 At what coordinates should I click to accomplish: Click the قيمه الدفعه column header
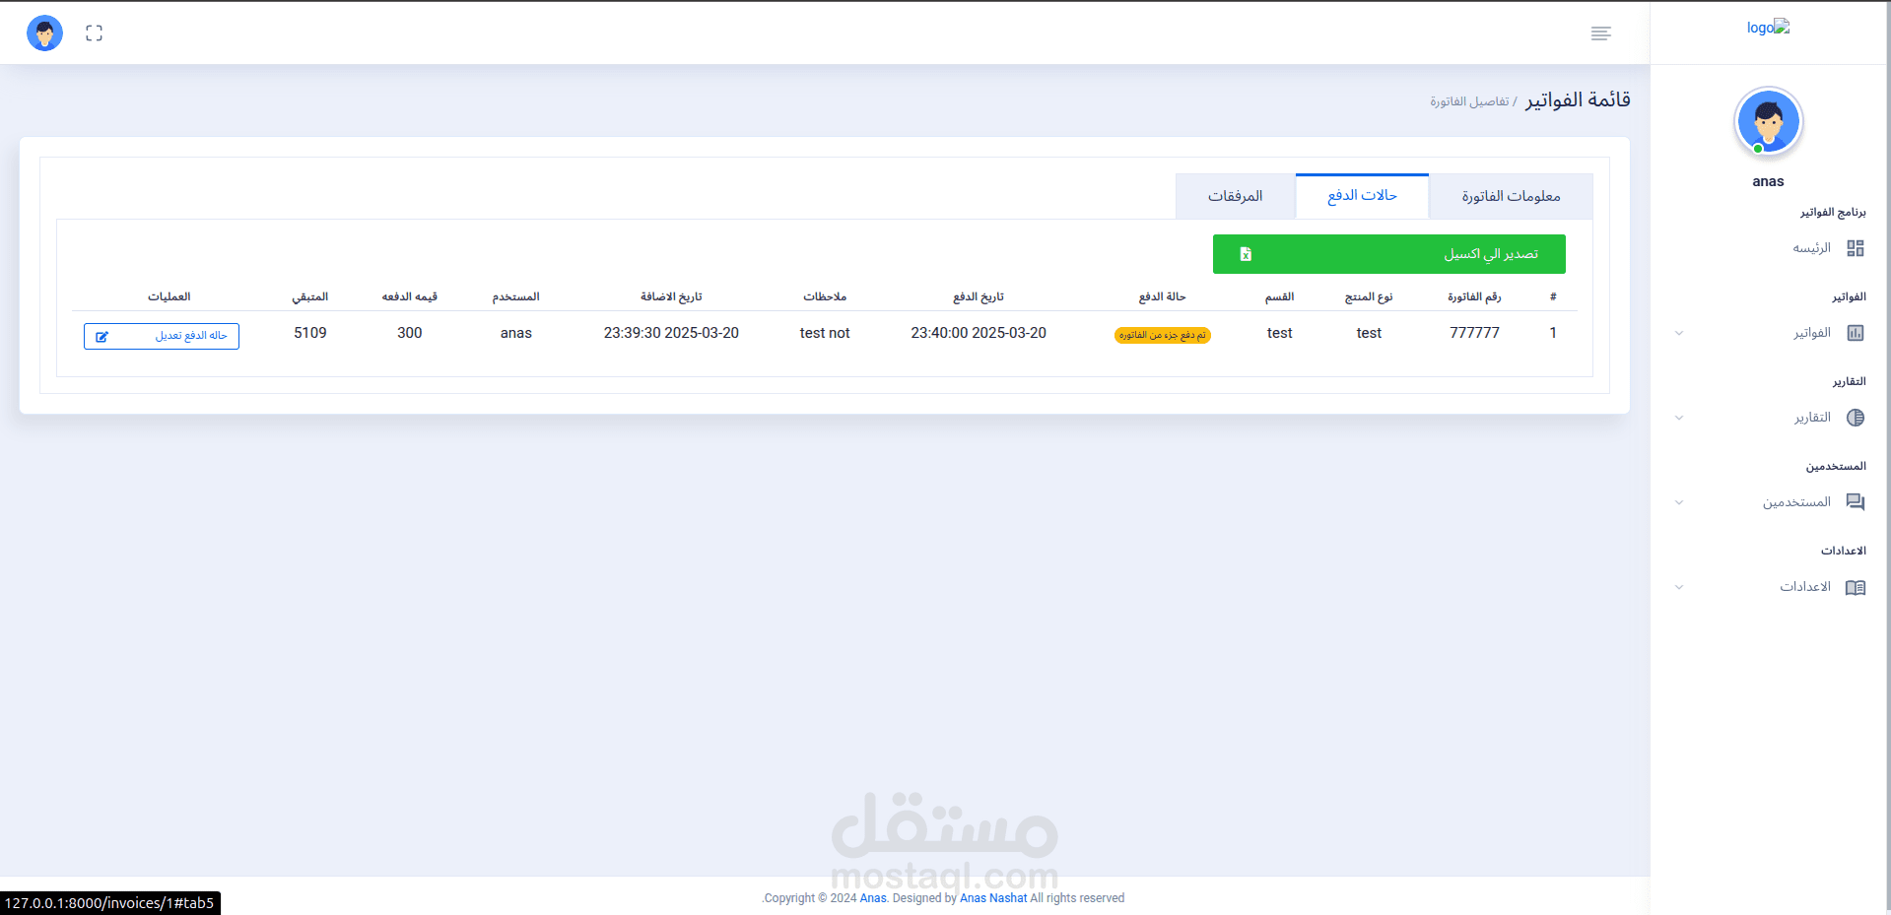click(410, 296)
